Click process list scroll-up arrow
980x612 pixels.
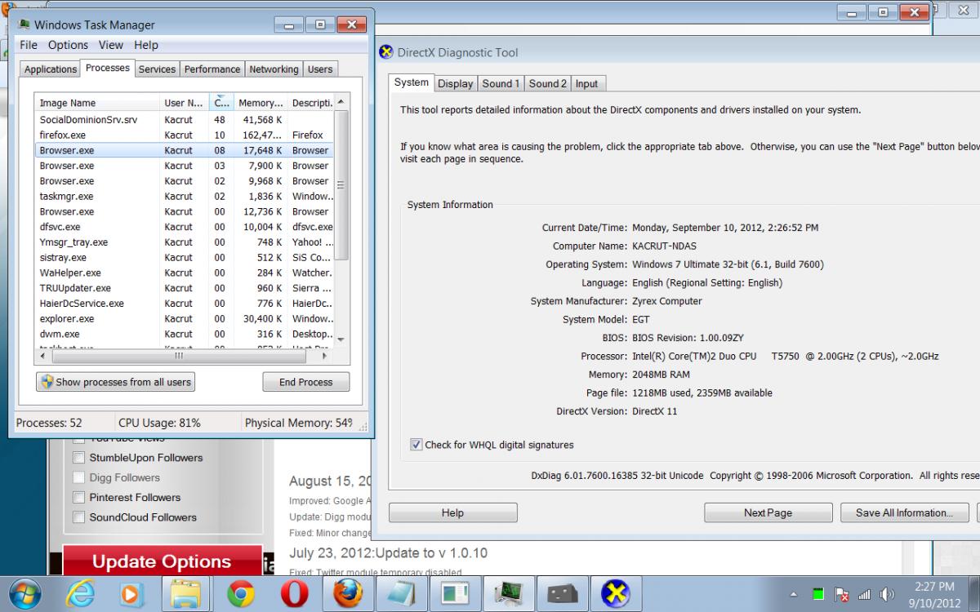point(341,102)
